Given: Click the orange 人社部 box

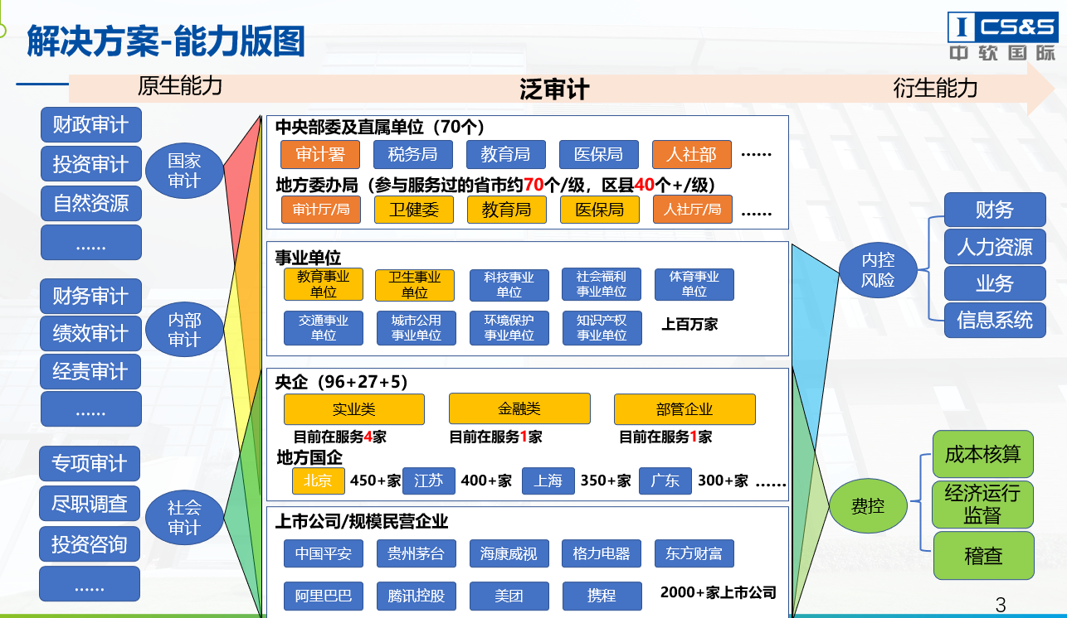Looking at the screenshot, I should (x=692, y=155).
